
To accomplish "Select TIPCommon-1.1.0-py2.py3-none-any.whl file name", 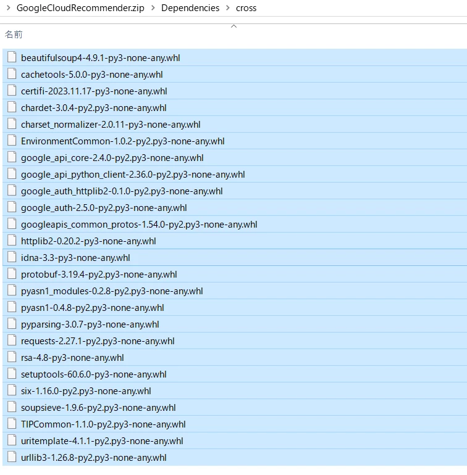I will tap(104, 424).
